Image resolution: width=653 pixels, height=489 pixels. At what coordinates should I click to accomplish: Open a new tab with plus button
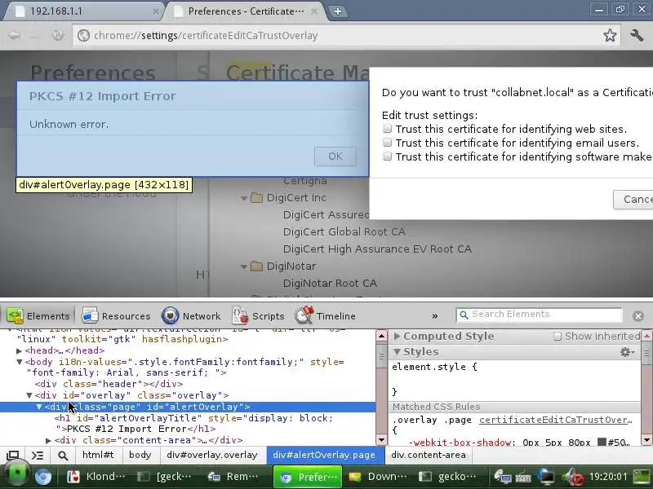point(338,11)
